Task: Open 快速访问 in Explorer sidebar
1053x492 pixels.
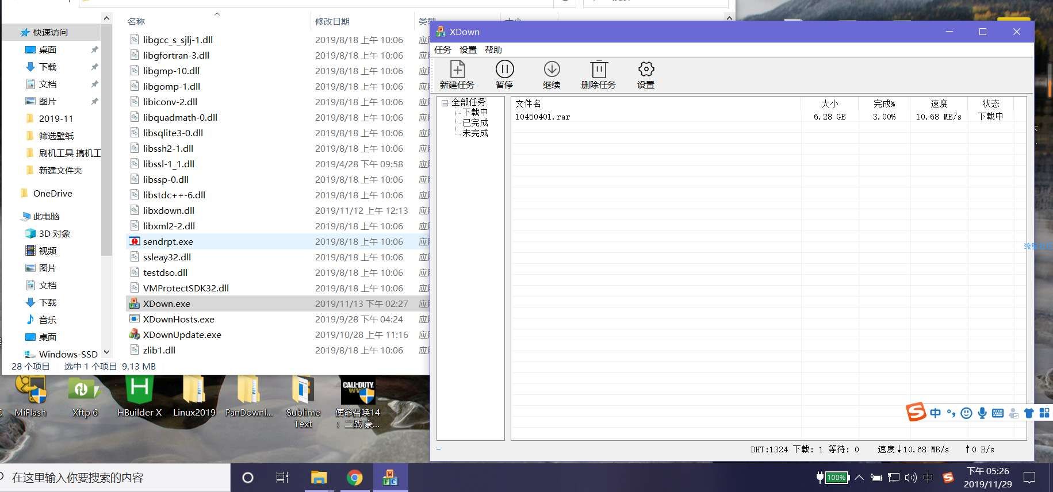Action: coord(50,32)
